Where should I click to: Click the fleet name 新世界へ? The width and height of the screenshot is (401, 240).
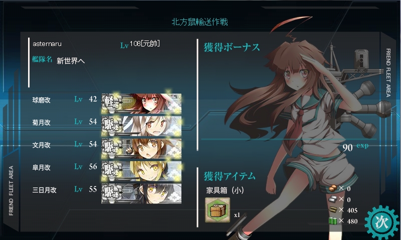point(71,60)
